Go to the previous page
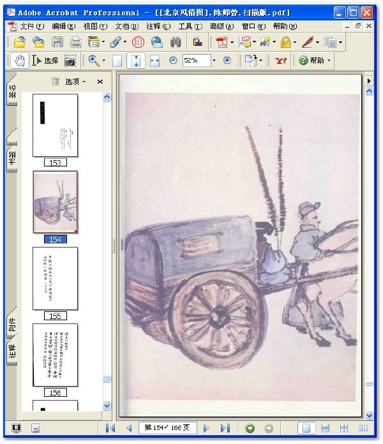The width and height of the screenshot is (383, 444). [129, 428]
